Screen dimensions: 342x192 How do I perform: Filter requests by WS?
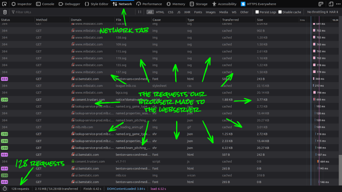tap(234, 12)
